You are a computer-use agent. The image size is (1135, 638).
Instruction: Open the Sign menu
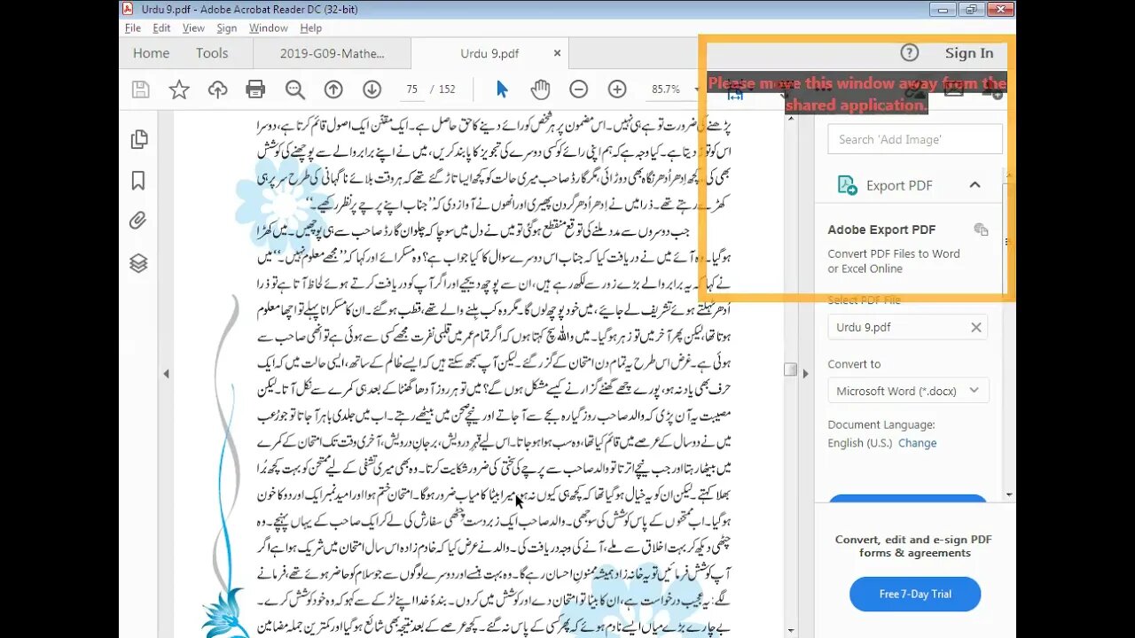(x=227, y=27)
